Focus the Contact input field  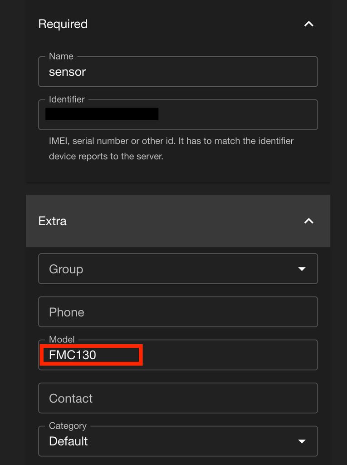click(x=178, y=398)
